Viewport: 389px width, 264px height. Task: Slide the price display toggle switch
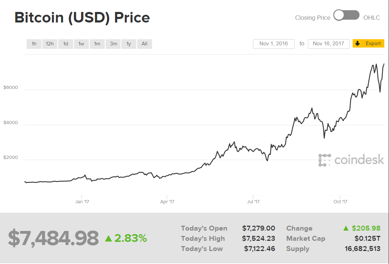click(x=346, y=15)
